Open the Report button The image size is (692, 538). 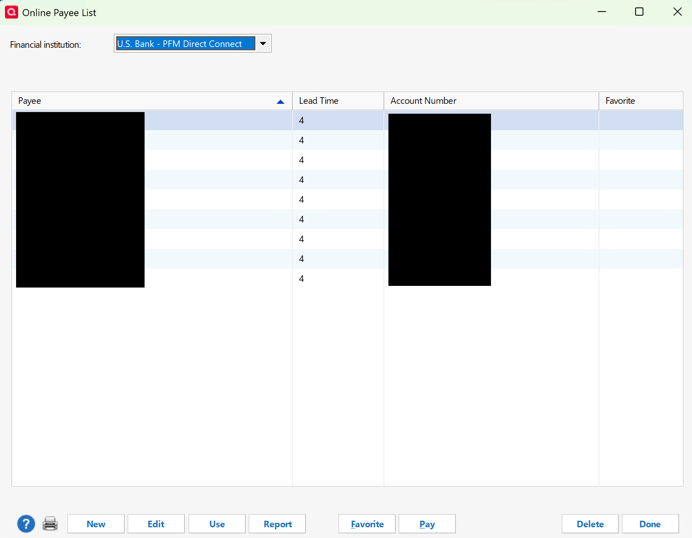[277, 524]
